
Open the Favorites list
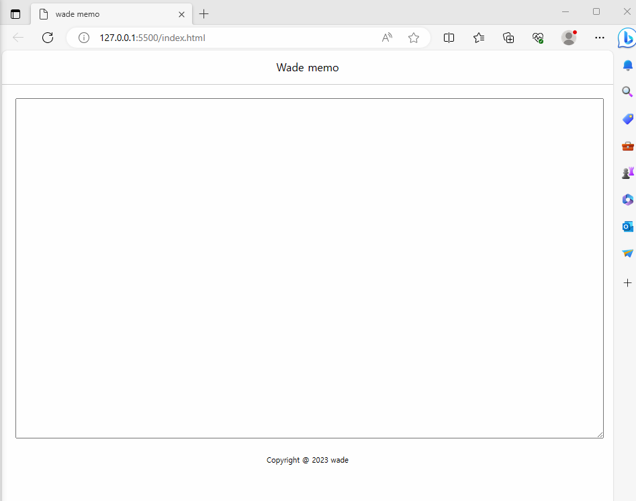[479, 38]
